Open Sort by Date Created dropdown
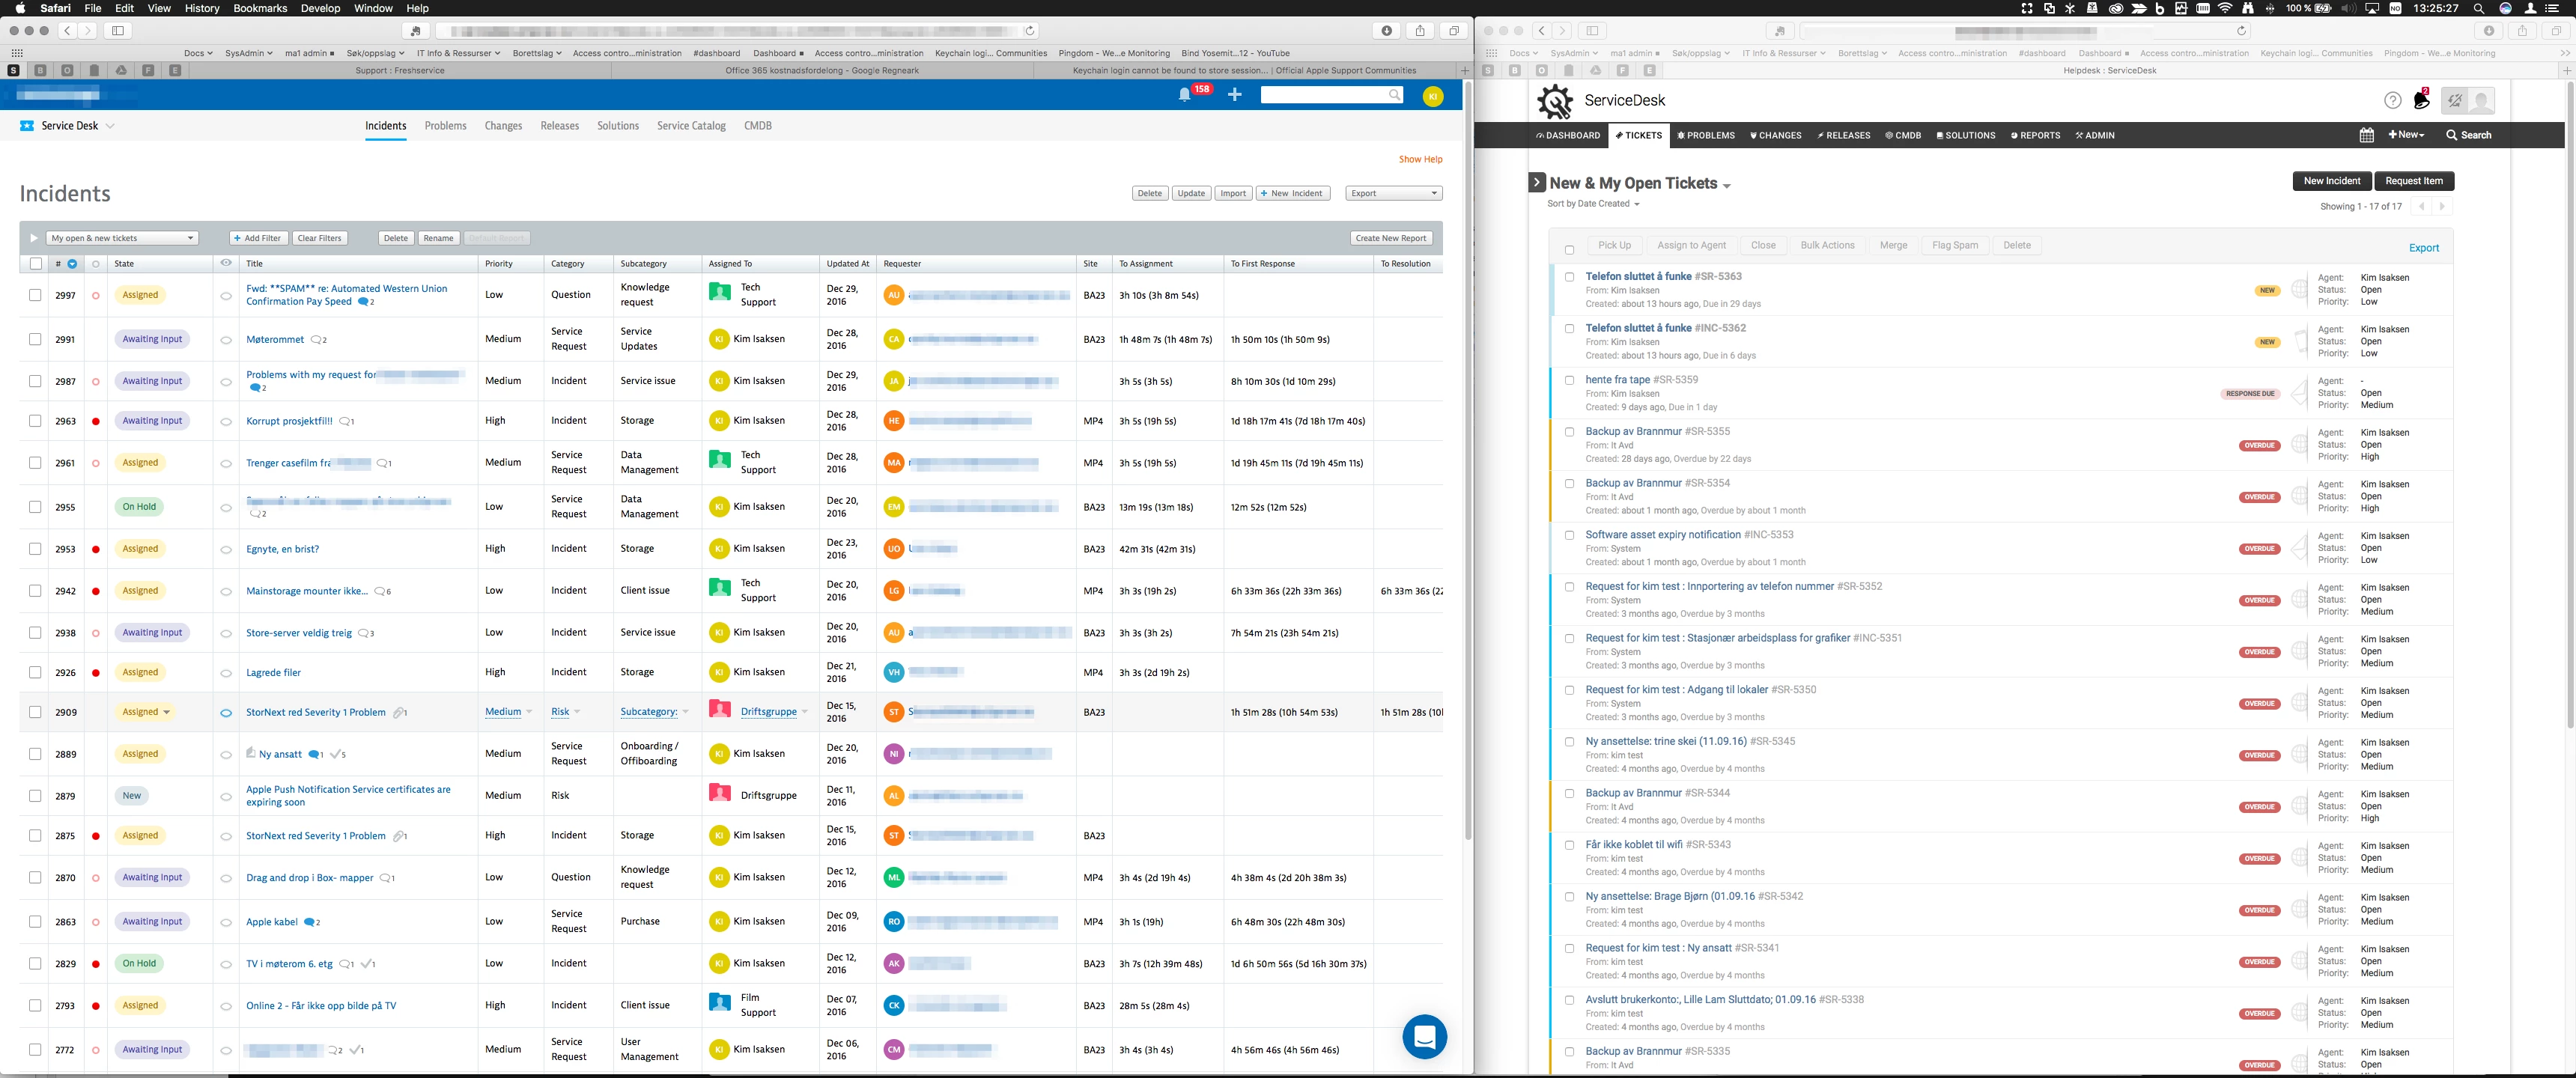 point(1593,204)
